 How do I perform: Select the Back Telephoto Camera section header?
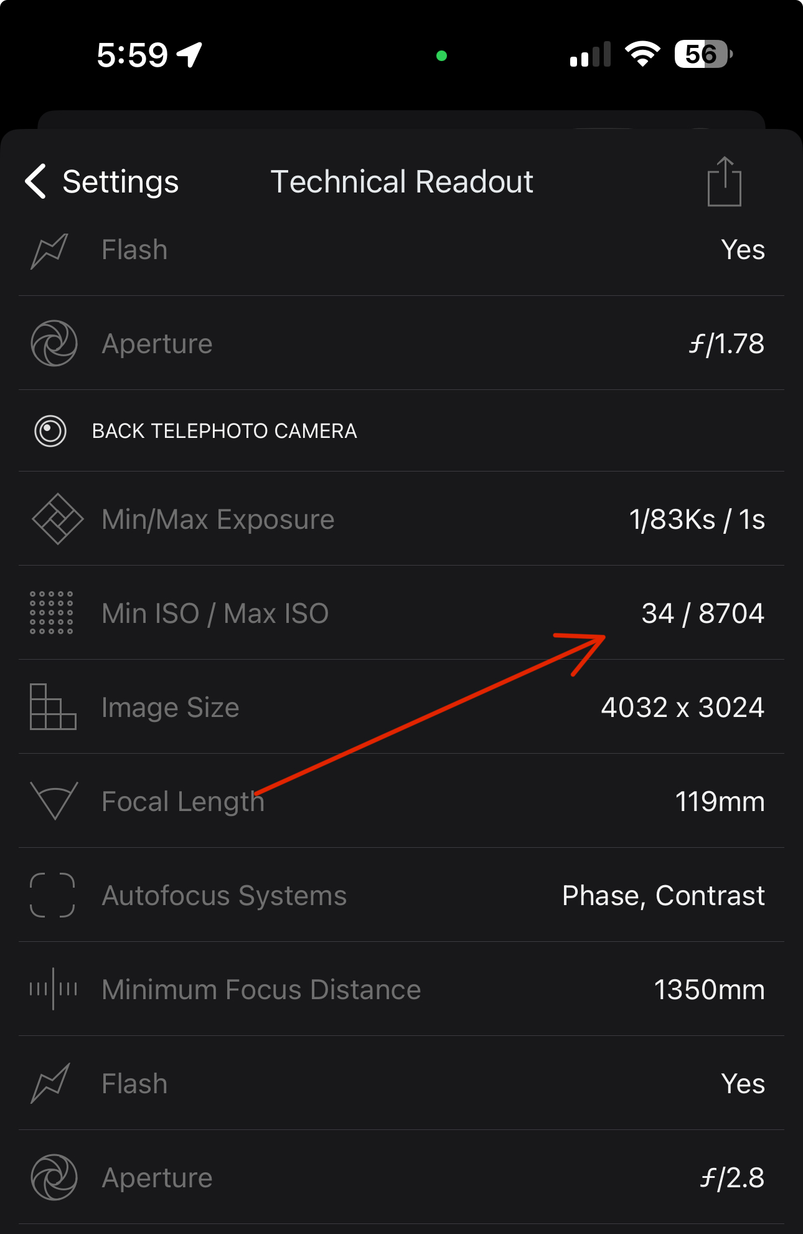pos(224,431)
